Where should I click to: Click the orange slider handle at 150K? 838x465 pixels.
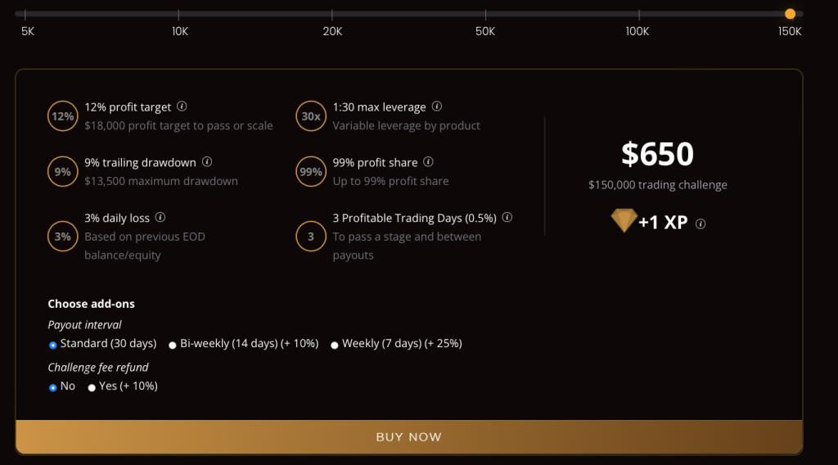790,14
